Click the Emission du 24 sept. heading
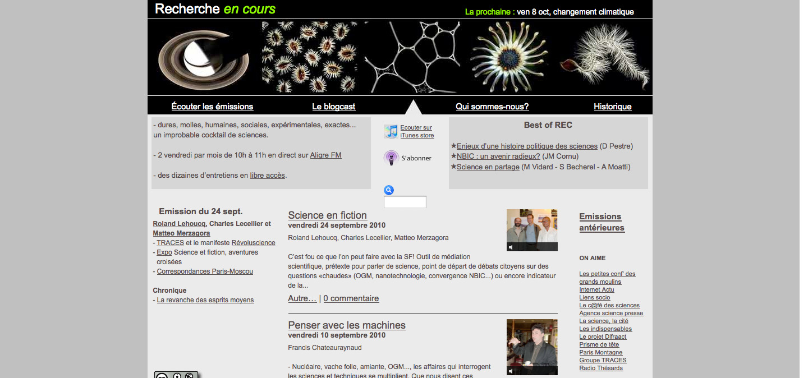Viewport: 808px width, 378px height. click(x=201, y=211)
